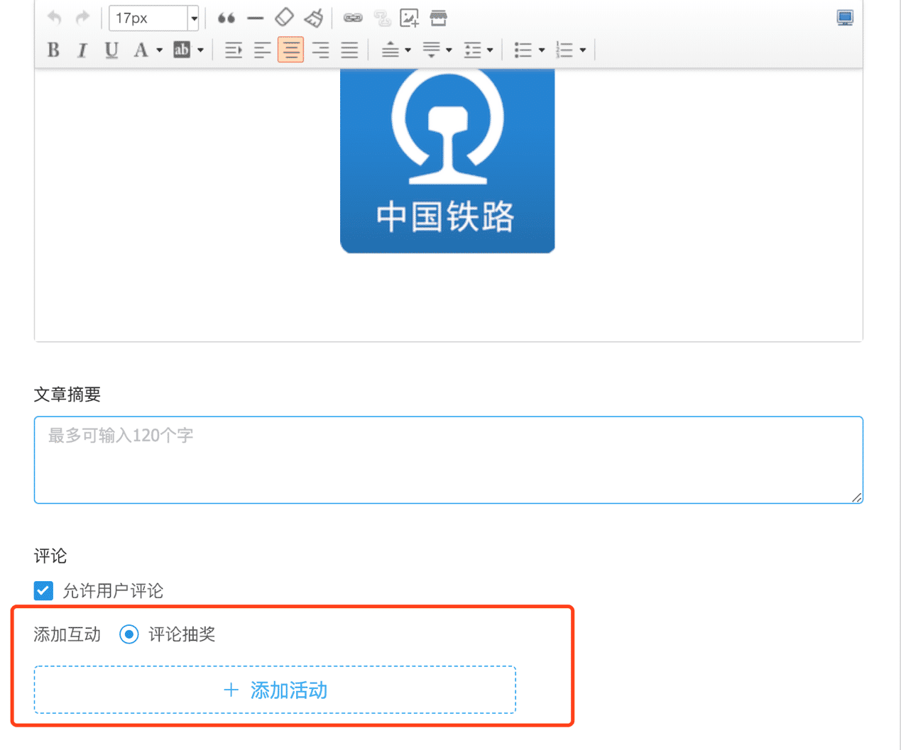The height and width of the screenshot is (750, 901).
Task: Select the 评论抽奖 radio button
Action: tap(129, 634)
